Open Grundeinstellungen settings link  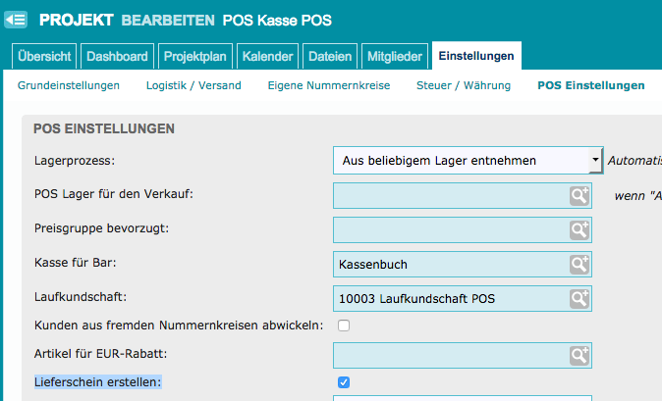(x=69, y=85)
